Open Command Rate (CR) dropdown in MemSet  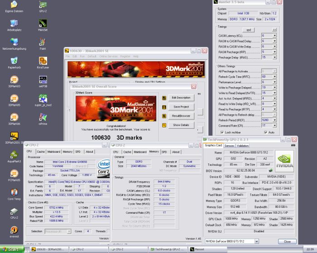click(274, 126)
